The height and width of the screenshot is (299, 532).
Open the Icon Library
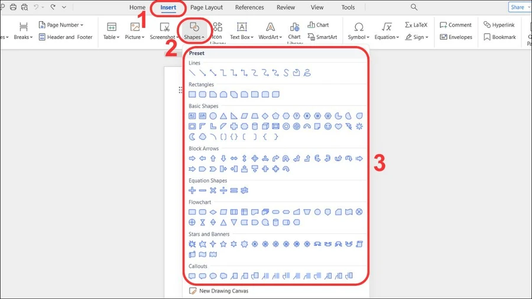click(x=217, y=32)
